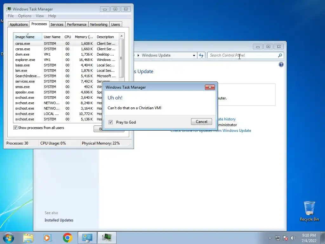Select the explorer.exe process row
Viewport: 325px width, 244px height.
(x=66, y=60)
